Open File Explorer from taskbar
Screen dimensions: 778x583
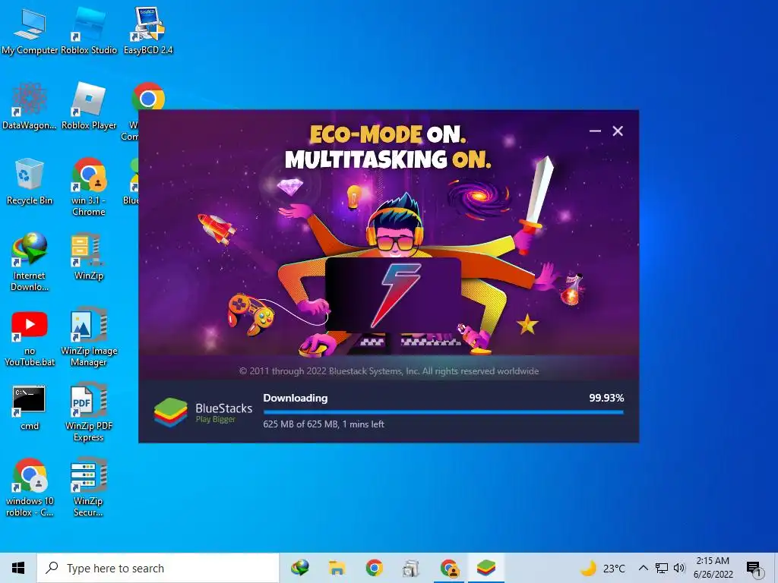[337, 568]
